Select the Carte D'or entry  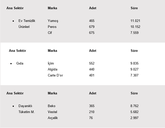[x=55, y=75]
